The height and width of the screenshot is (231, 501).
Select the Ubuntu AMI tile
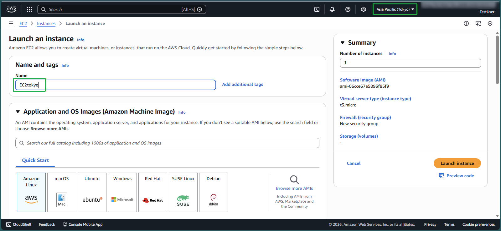[92, 192]
